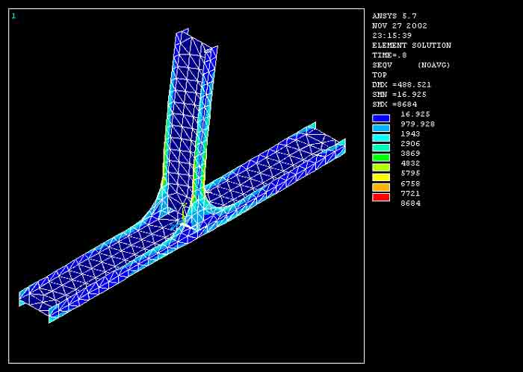Click the ELEMENT SOLUTION label

(x=412, y=45)
